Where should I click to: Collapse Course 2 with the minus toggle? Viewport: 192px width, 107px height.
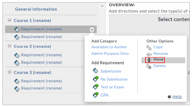(9, 46)
